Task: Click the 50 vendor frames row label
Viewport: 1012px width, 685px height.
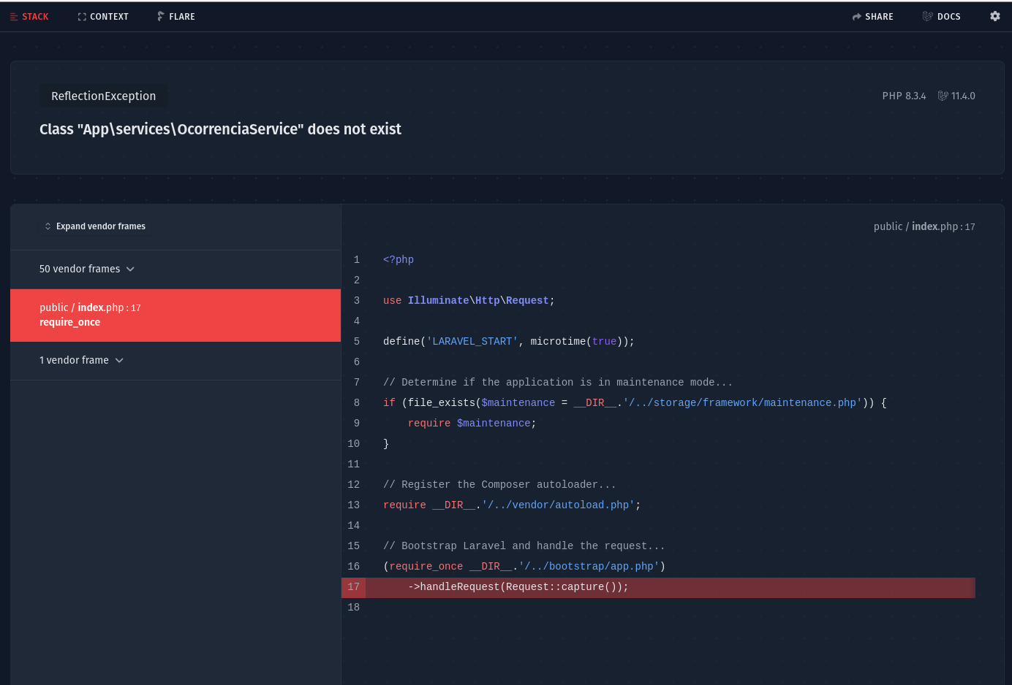Action: [80, 269]
